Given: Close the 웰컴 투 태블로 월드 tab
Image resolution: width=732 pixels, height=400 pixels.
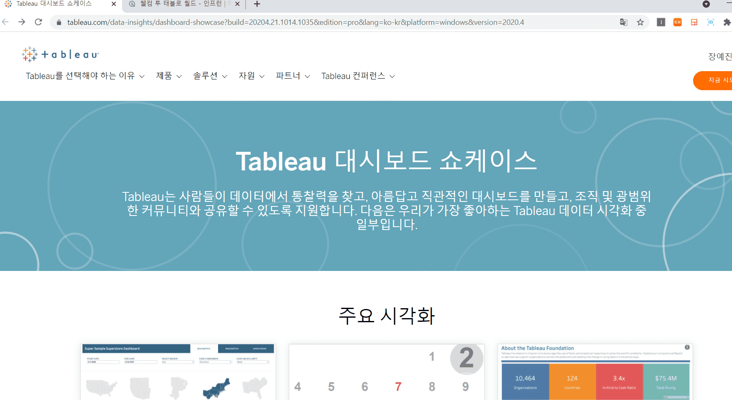Looking at the screenshot, I should [x=237, y=4].
